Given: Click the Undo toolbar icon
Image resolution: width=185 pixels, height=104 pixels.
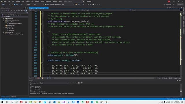Looking at the screenshot, I should [20, 5].
